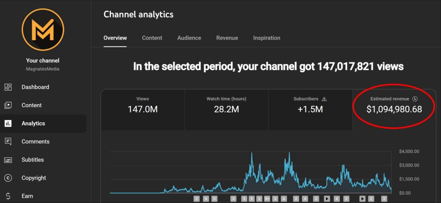This screenshot has width=441, height=203.
Task: Click the Copyright circled-C icon
Action: click(x=8, y=178)
